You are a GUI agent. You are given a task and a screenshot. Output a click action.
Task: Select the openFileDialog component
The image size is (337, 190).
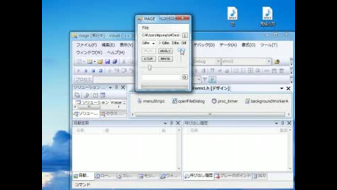pos(188,101)
